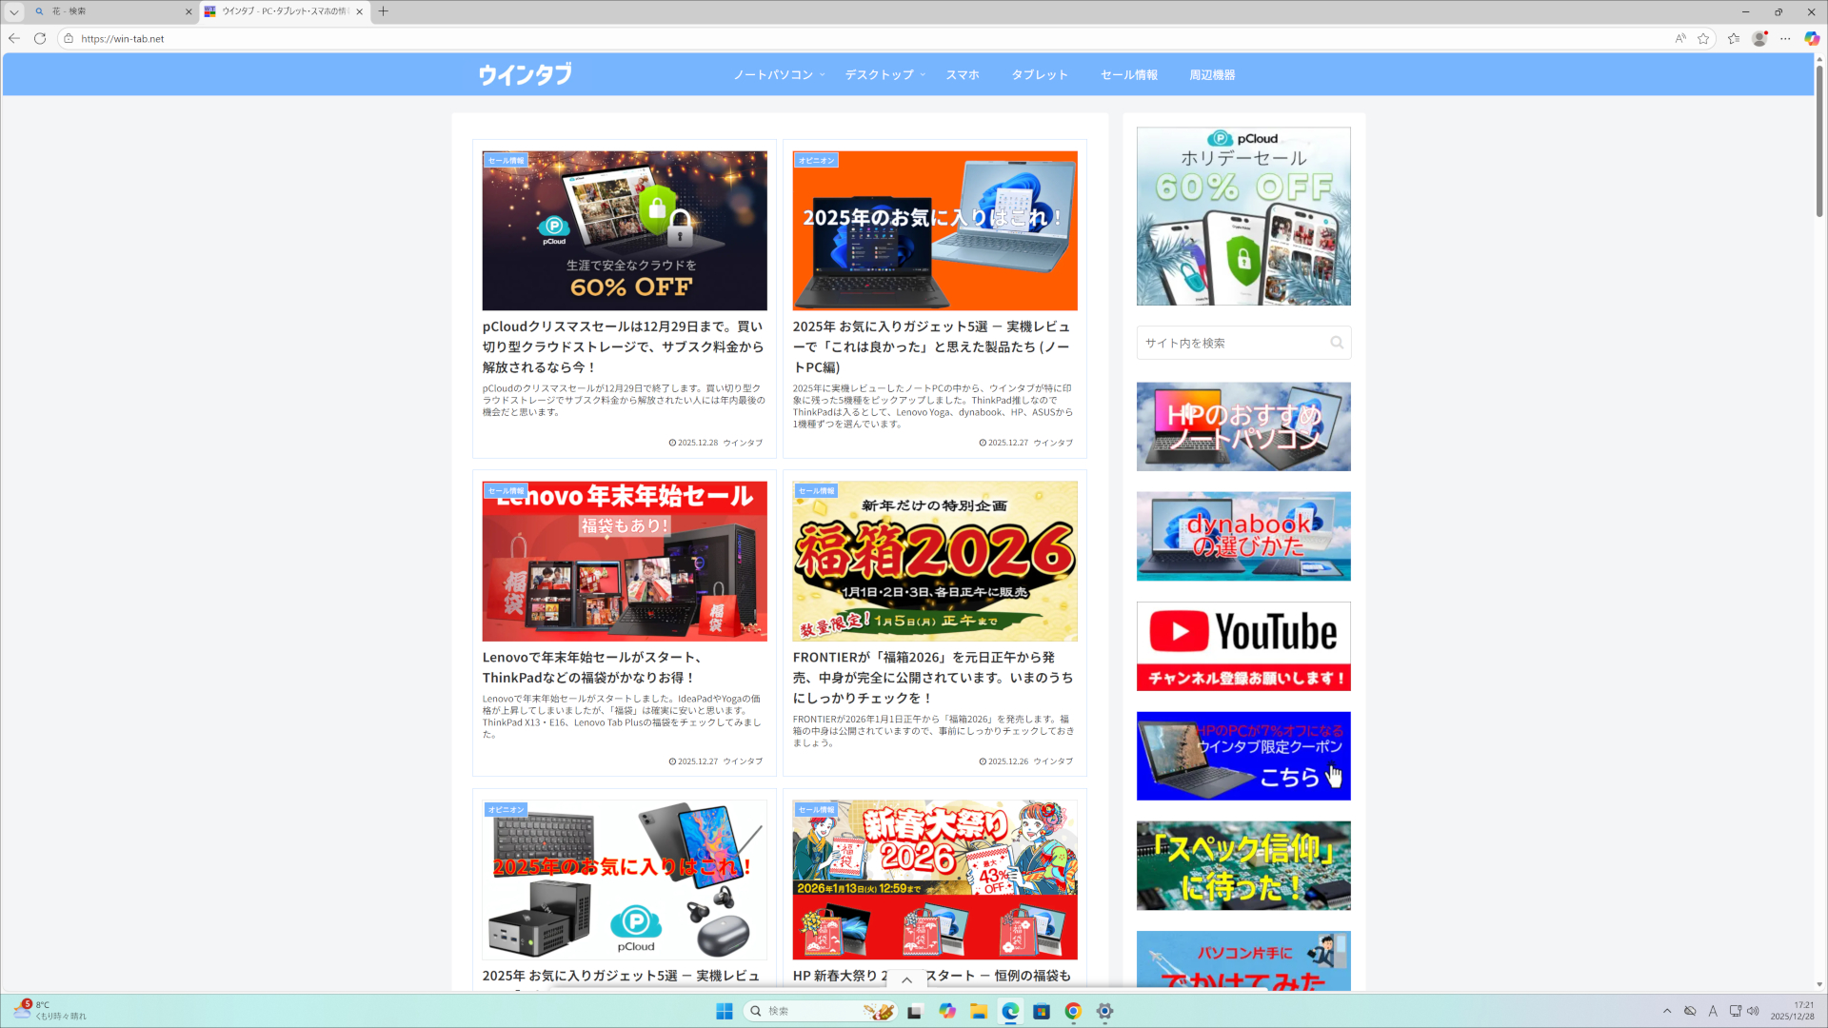Switch IME input mode via the A indicator
Image resolution: width=1828 pixels, height=1028 pixels.
pyautogui.click(x=1714, y=1011)
